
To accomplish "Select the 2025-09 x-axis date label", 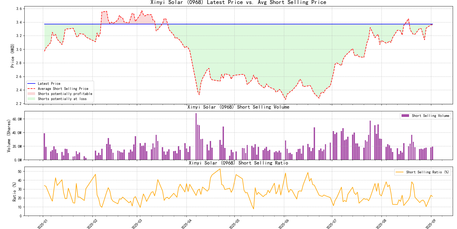I will [x=430, y=224].
